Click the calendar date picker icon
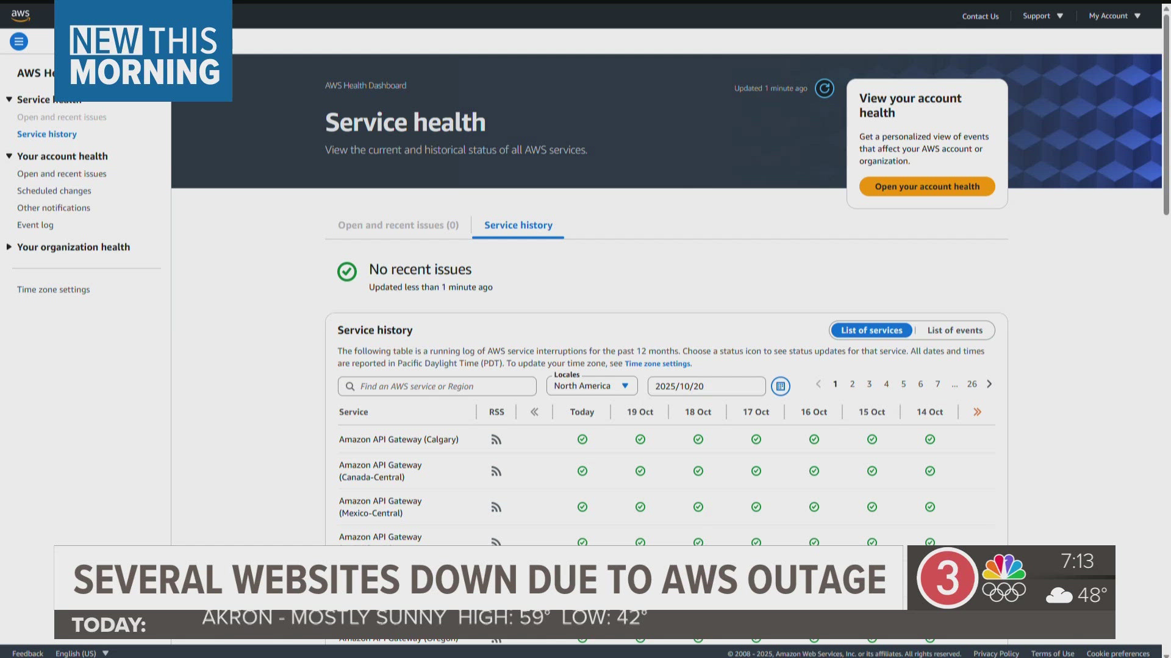This screenshot has width=1171, height=658. [x=780, y=386]
